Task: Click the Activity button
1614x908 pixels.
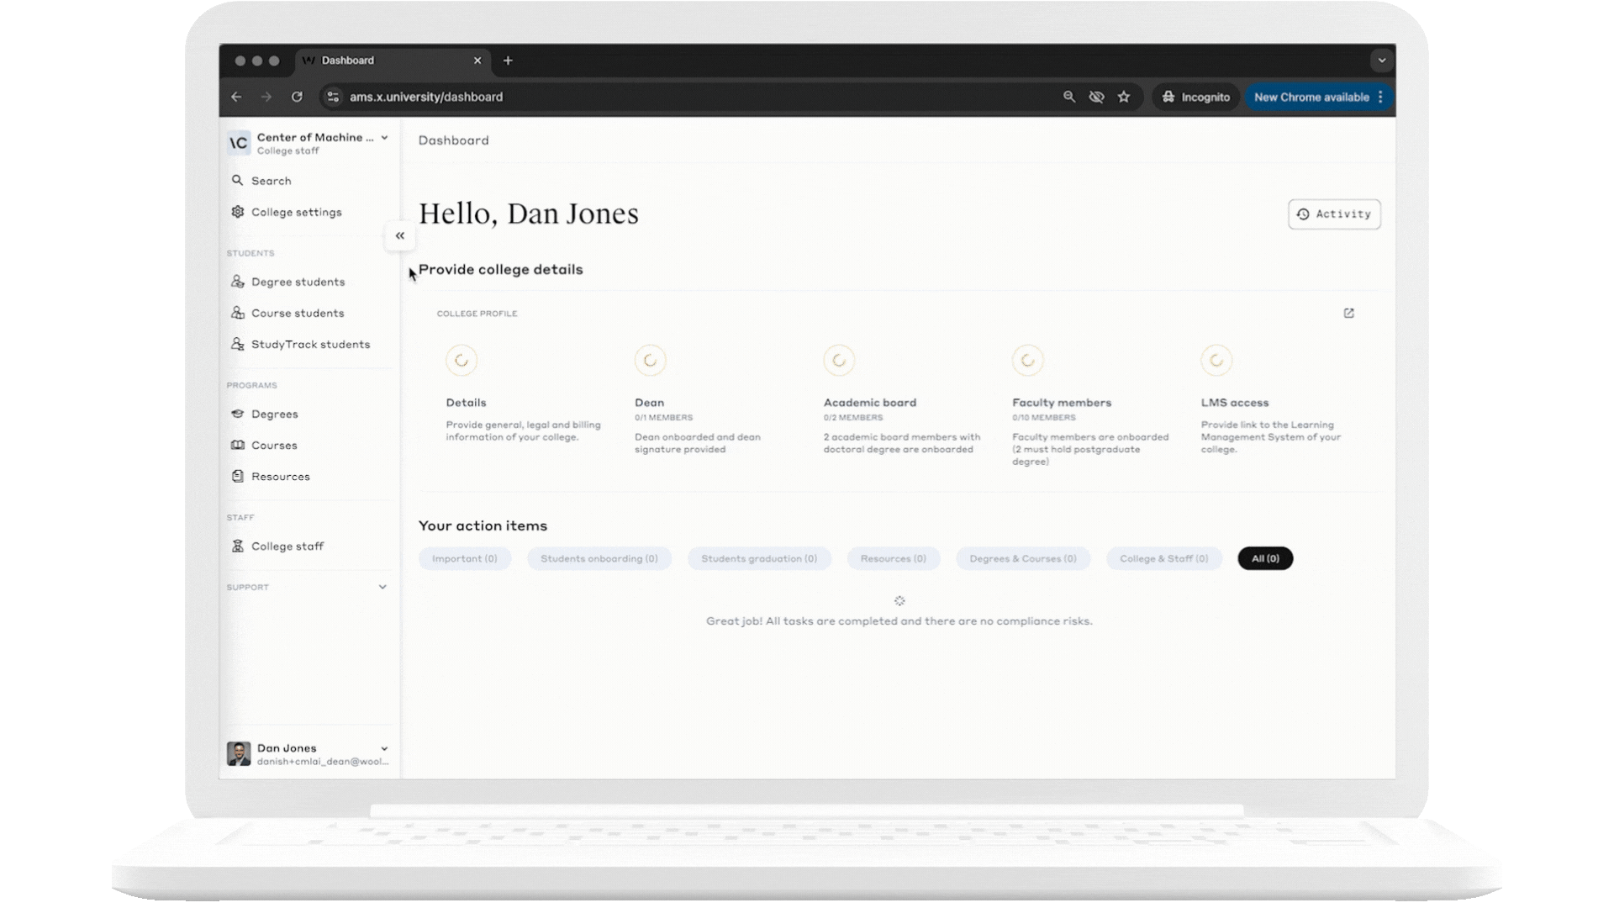Action: click(1334, 214)
